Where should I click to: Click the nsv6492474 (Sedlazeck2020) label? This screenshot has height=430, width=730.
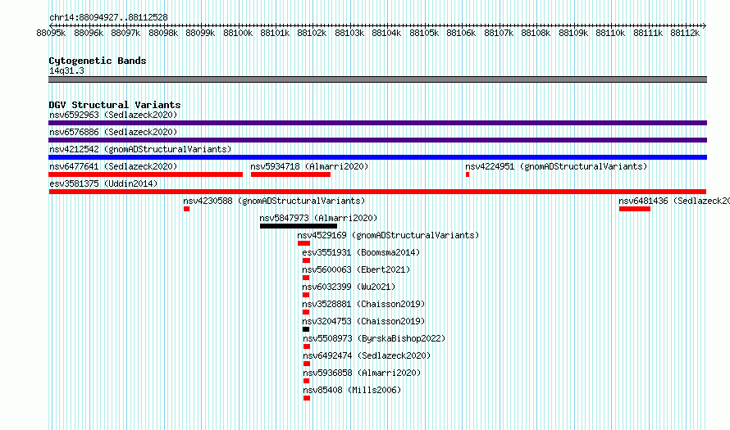tap(367, 355)
